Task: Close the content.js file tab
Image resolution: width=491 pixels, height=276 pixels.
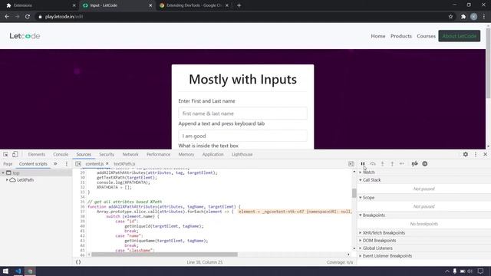Action: (x=107, y=163)
